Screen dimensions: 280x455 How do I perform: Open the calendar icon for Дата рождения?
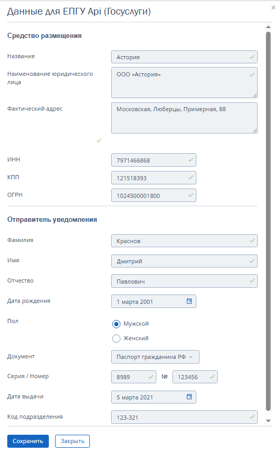[189, 301]
